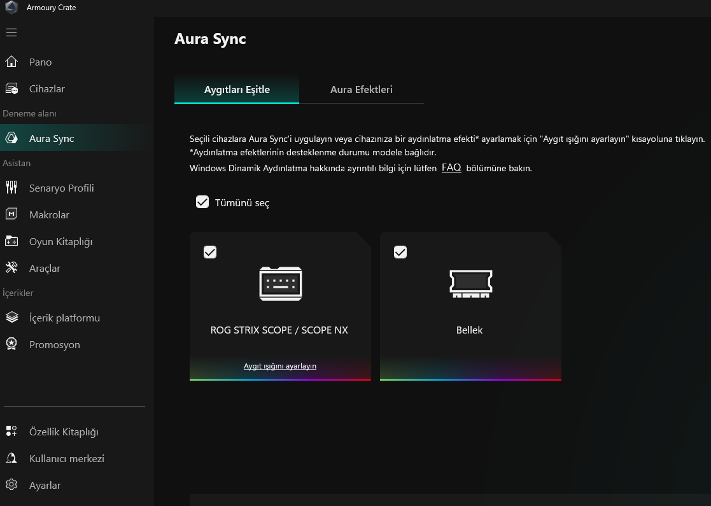Click the Kullanıcı merkezi user icon

[x=11, y=458]
